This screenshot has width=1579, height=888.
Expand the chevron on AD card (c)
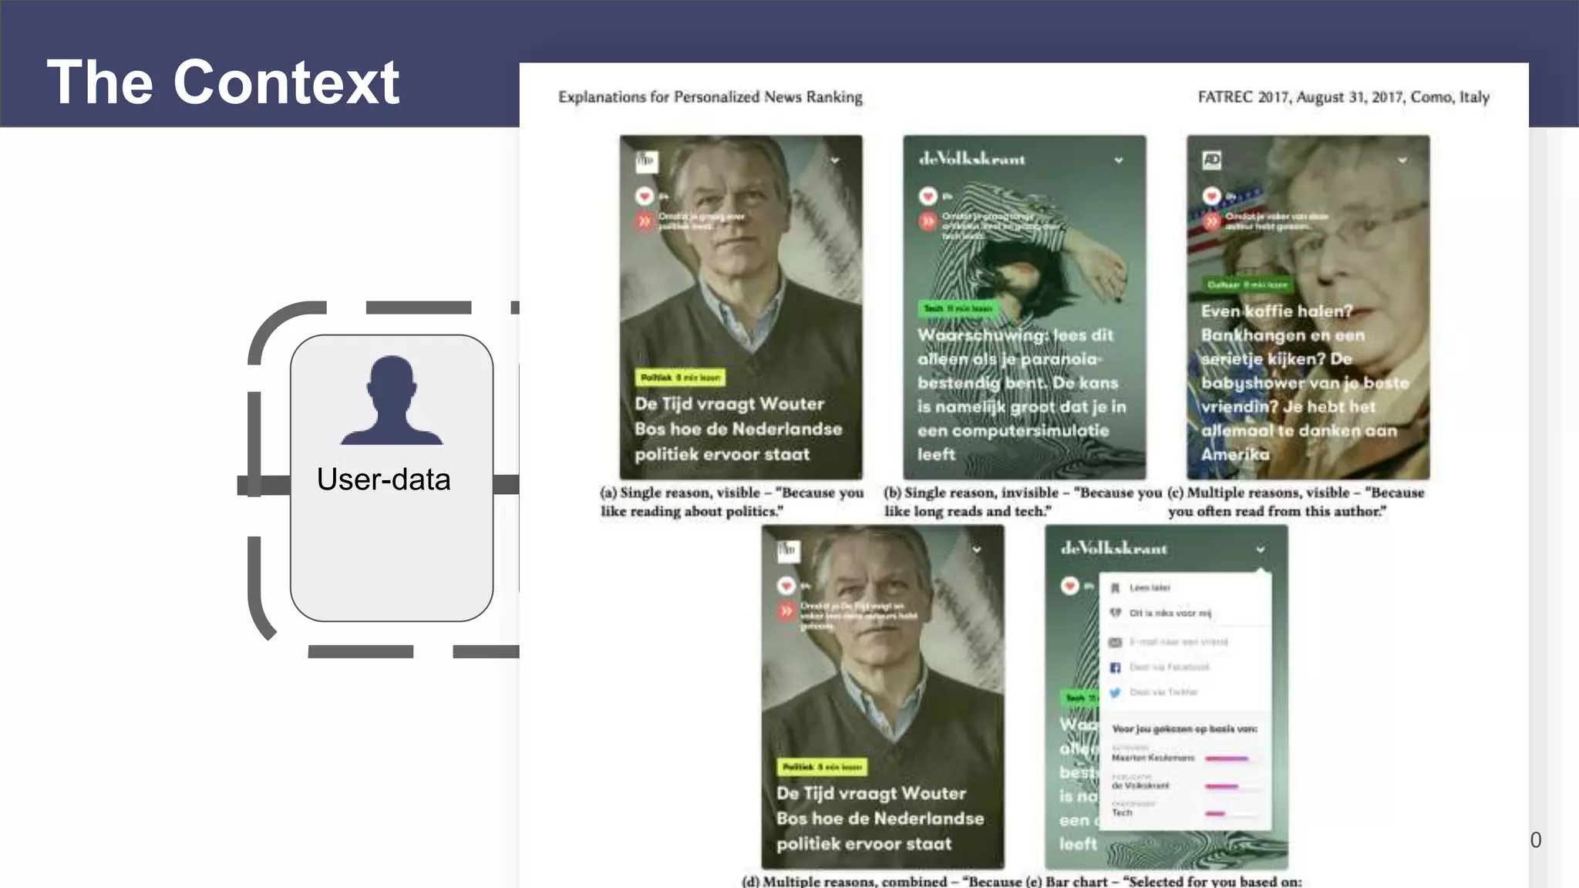click(x=1402, y=160)
